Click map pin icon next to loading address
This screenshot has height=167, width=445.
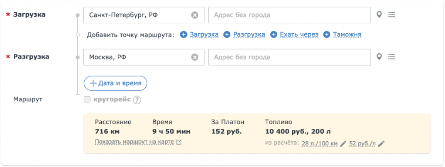[379, 15]
